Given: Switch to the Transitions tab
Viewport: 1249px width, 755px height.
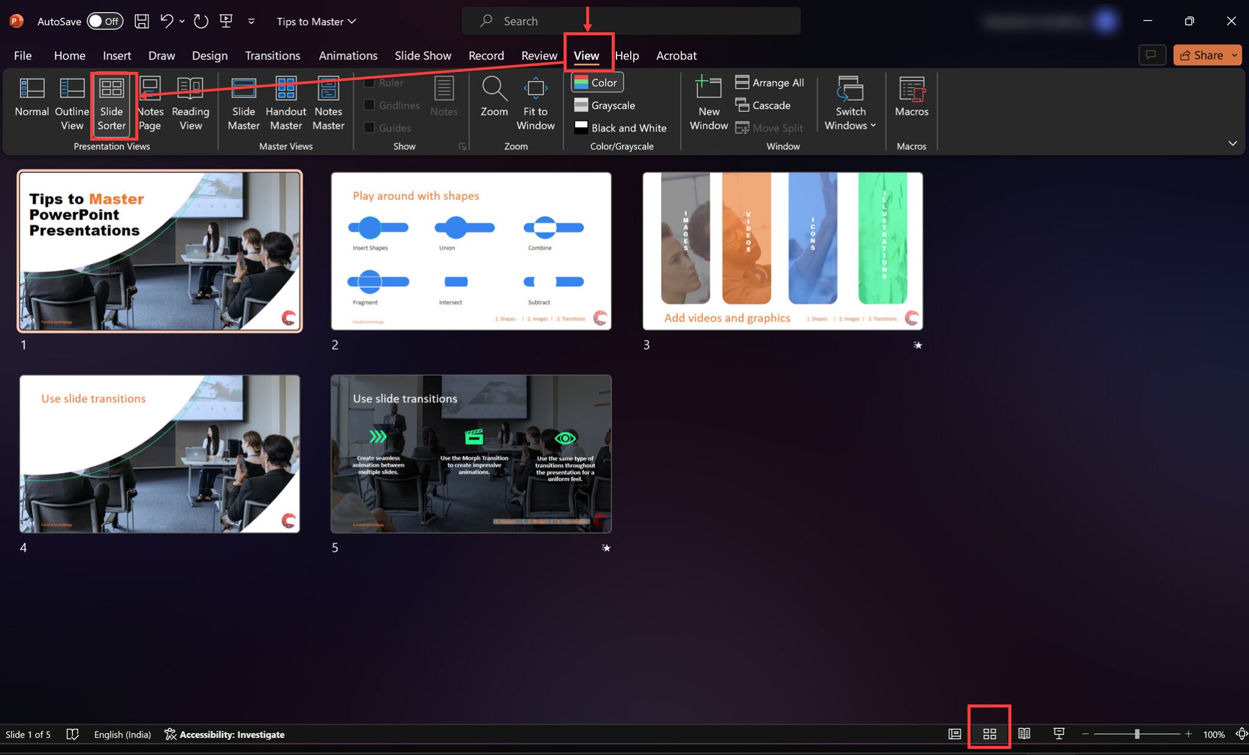Looking at the screenshot, I should click(x=273, y=55).
